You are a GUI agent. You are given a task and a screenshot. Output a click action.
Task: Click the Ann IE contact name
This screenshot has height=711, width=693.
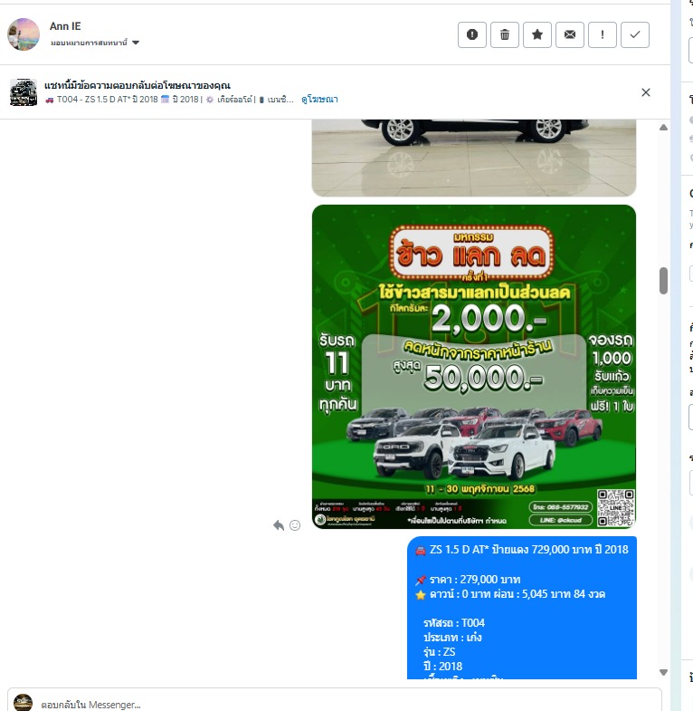[65, 26]
